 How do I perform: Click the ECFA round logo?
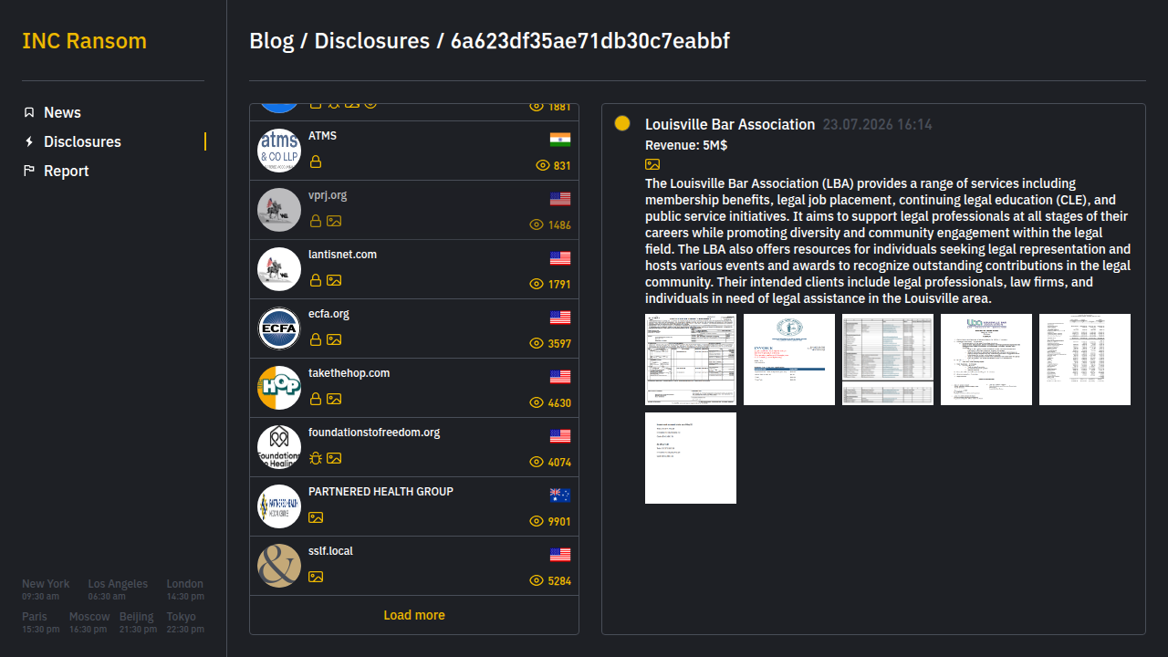(x=279, y=328)
